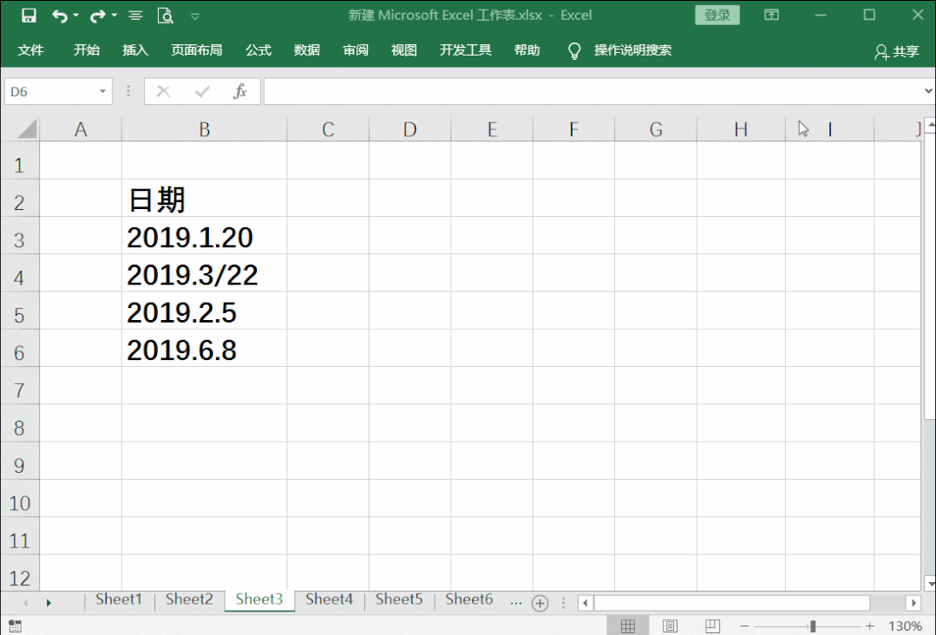Click the cell containing 2019.6.8
Viewport: 936px width, 635px height.
pyautogui.click(x=204, y=349)
